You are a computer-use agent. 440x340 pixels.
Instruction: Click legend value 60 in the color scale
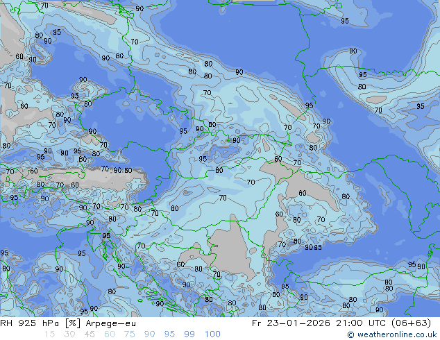tap(110, 334)
